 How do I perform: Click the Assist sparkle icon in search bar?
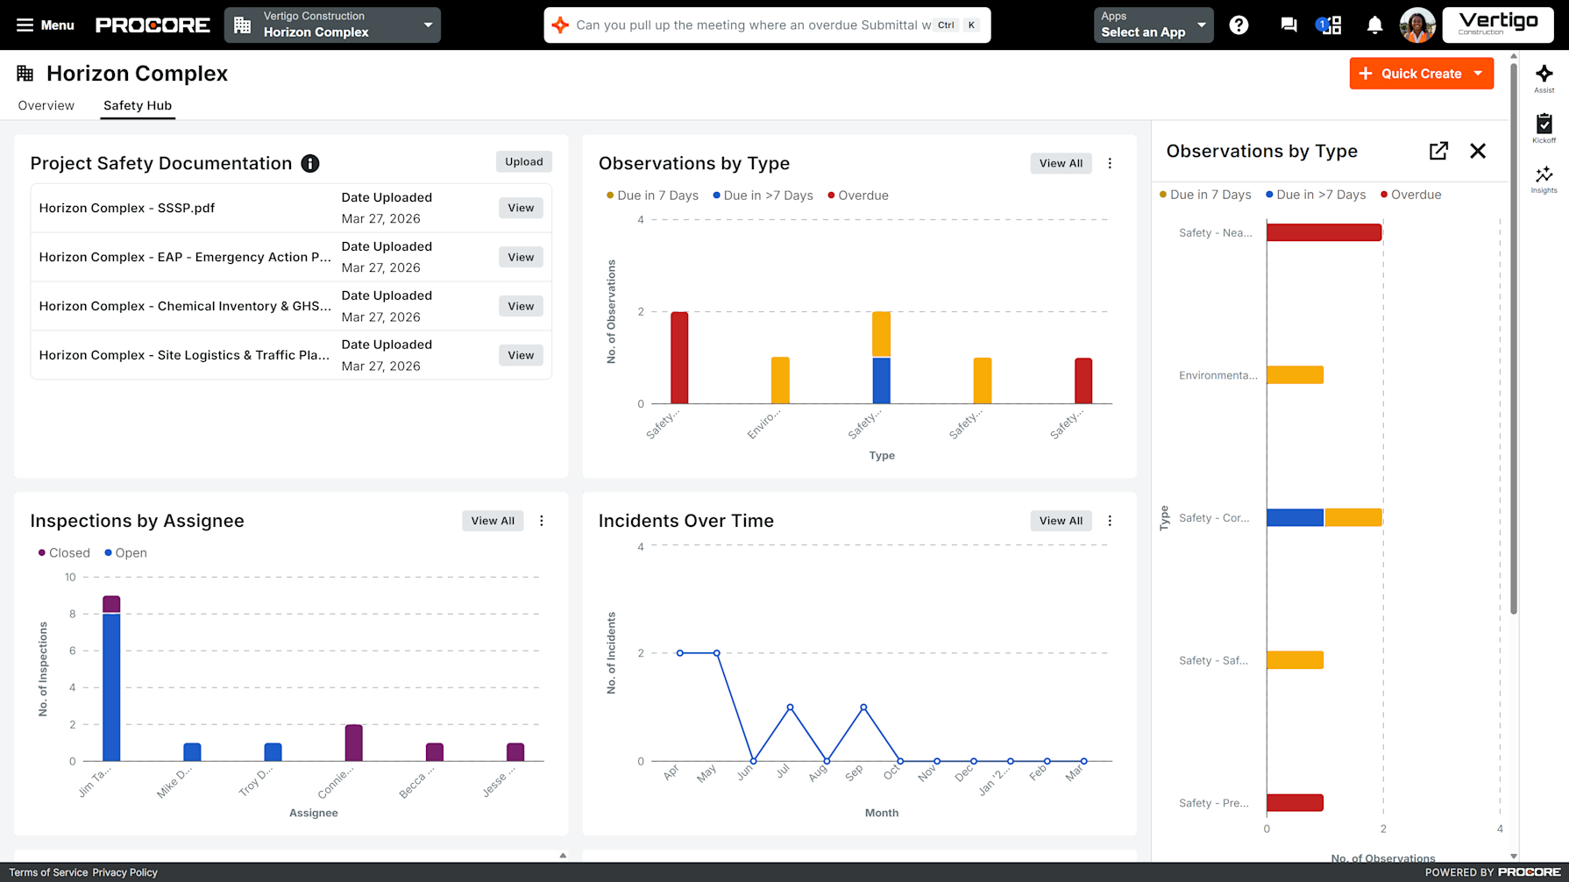point(560,25)
